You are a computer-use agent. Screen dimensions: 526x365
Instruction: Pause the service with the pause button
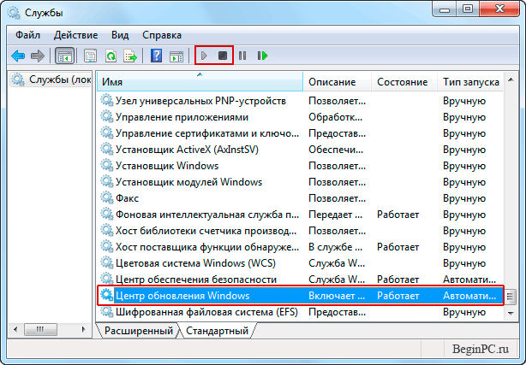click(242, 56)
